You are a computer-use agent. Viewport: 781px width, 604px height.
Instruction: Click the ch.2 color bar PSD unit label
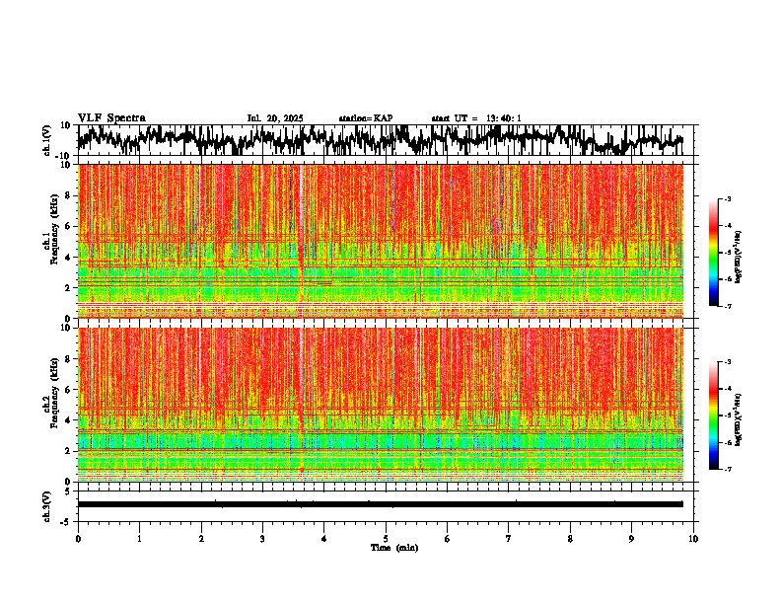(x=739, y=419)
